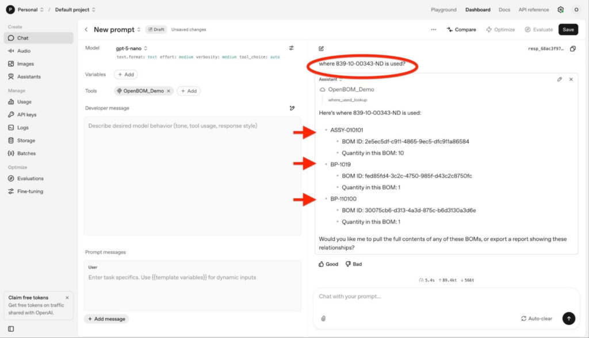Click the user message about 839-10-00343-ND

[x=362, y=64]
